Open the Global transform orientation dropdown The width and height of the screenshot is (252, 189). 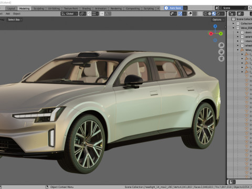tap(69, 14)
